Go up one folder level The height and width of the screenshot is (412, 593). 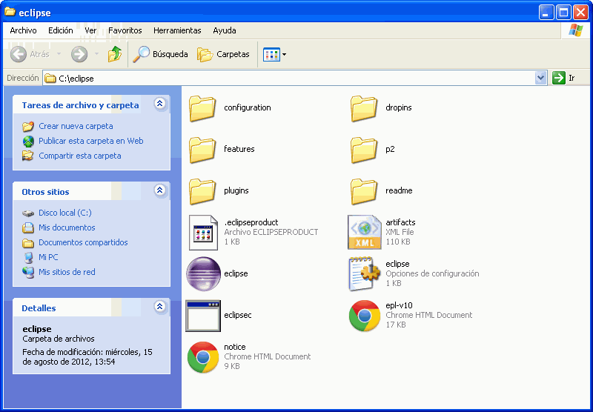(x=115, y=54)
